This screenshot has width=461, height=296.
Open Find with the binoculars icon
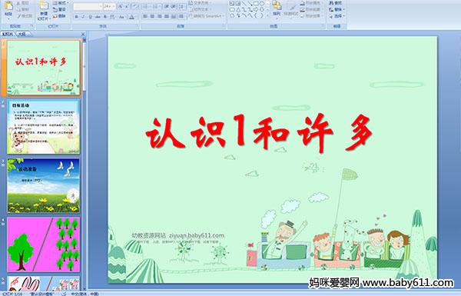pyautogui.click(x=335, y=3)
